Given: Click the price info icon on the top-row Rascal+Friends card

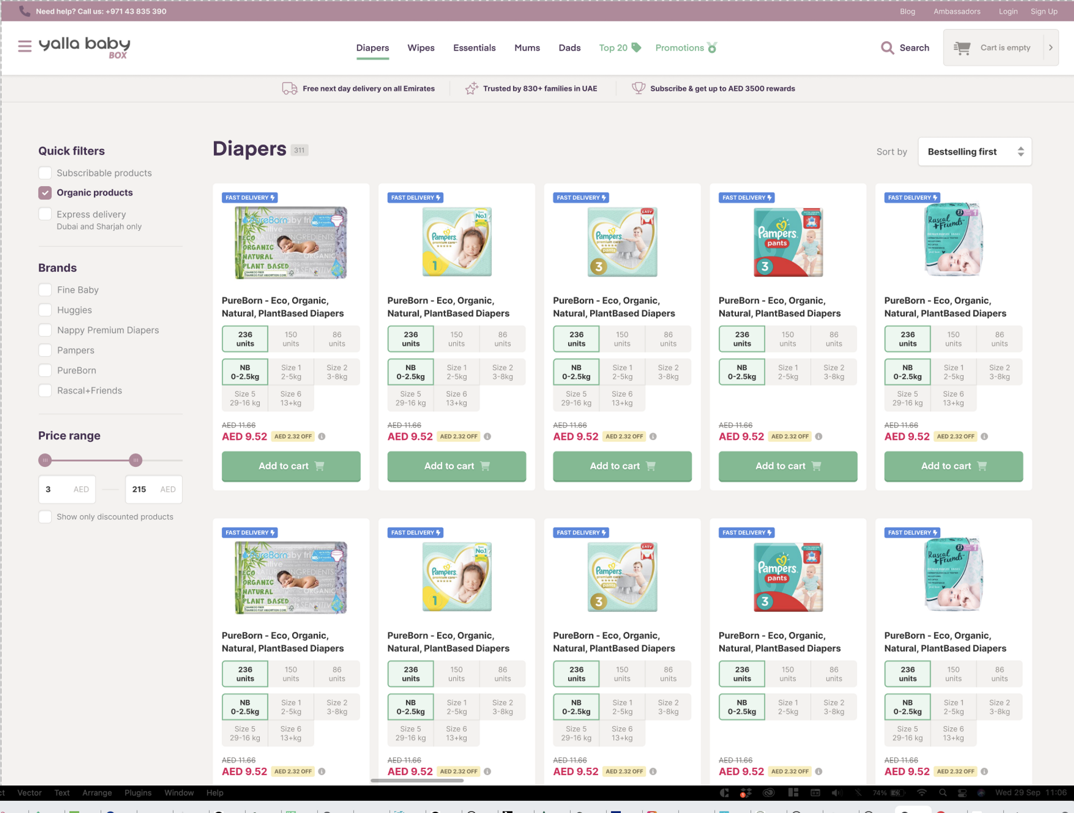Looking at the screenshot, I should coord(984,436).
